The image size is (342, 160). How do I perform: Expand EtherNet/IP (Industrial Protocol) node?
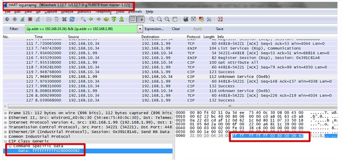pyautogui.click(x=5, y=132)
